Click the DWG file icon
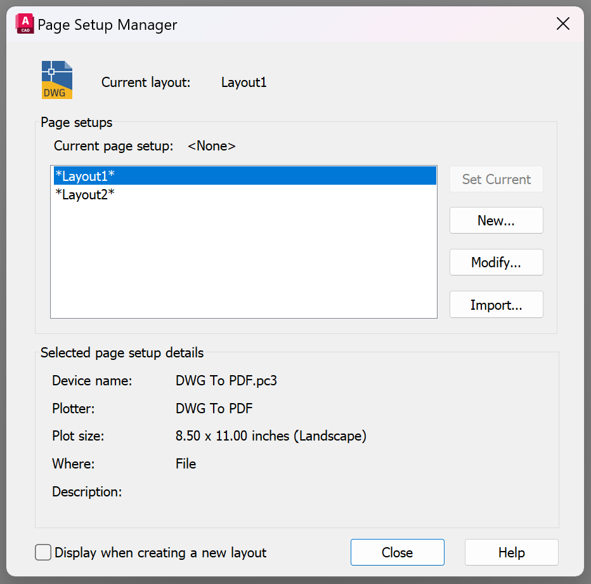Screen dimensions: 591x584 [57, 80]
